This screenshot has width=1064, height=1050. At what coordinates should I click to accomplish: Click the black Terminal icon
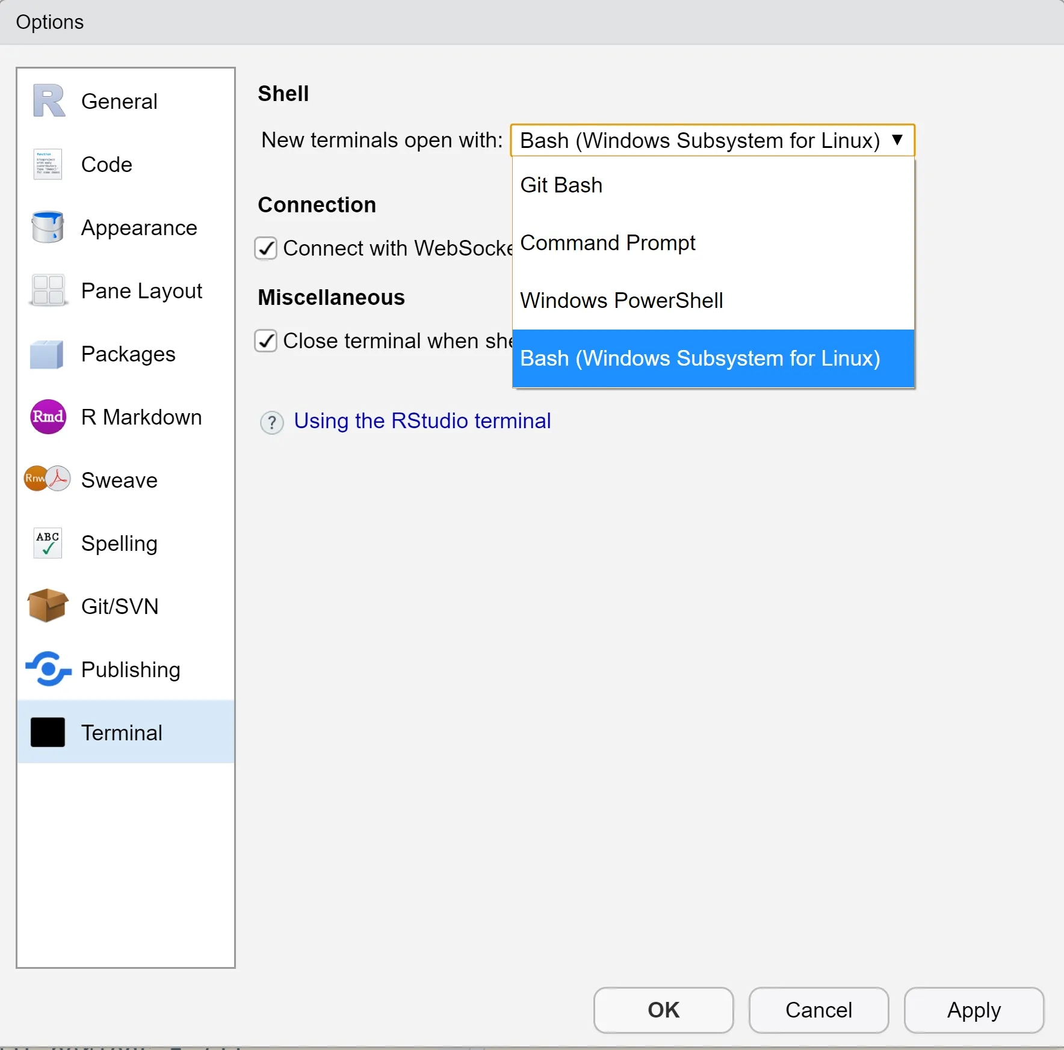click(x=48, y=732)
